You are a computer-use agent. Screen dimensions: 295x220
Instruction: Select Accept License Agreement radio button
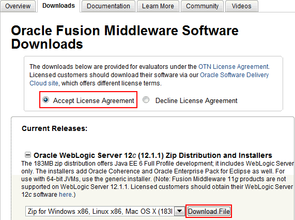45,100
